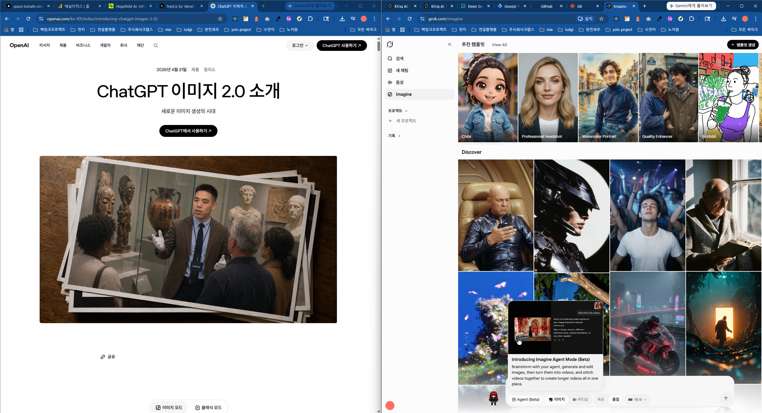Click the OpenAI page vertical scrollbar thumb
762x413 pixels.
tap(379, 46)
